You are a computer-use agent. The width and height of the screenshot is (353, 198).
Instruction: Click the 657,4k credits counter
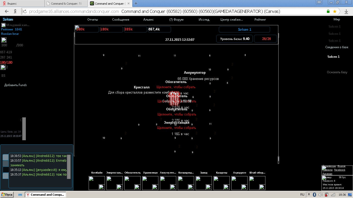[x=159, y=29]
